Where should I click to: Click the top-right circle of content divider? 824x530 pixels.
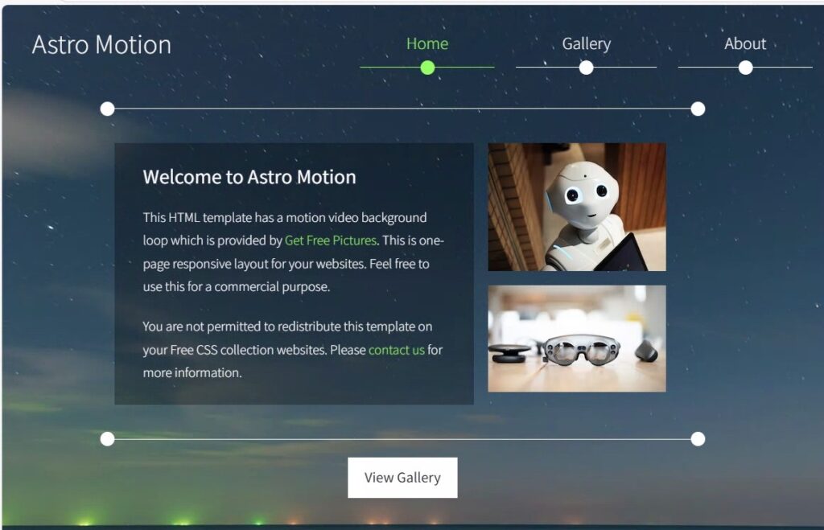click(x=698, y=109)
